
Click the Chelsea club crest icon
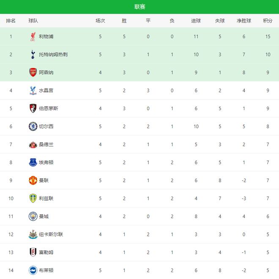point(33,127)
